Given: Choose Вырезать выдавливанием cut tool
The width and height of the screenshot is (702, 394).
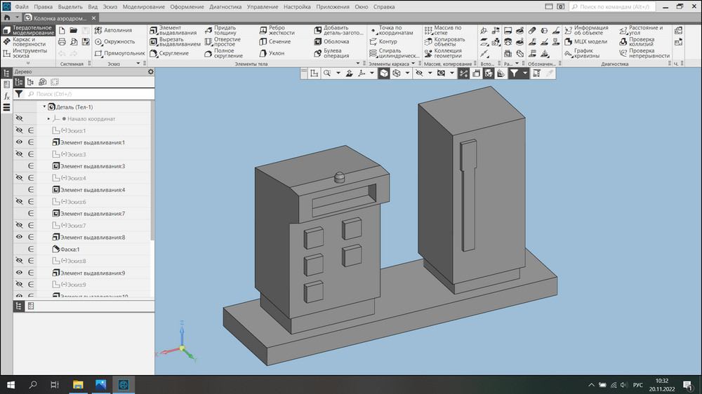Looking at the screenshot, I should (175, 41).
